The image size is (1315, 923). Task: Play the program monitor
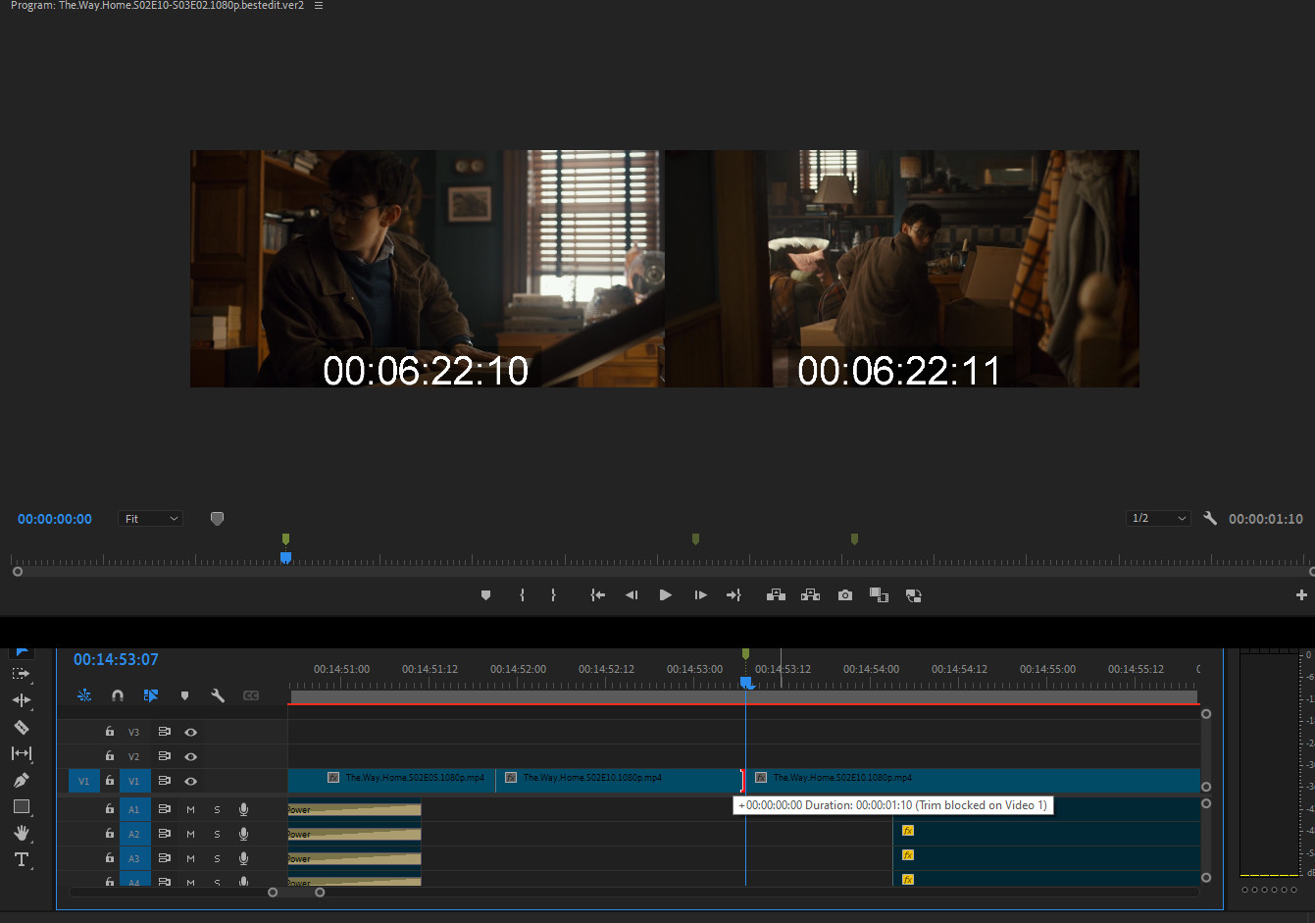[x=666, y=595]
